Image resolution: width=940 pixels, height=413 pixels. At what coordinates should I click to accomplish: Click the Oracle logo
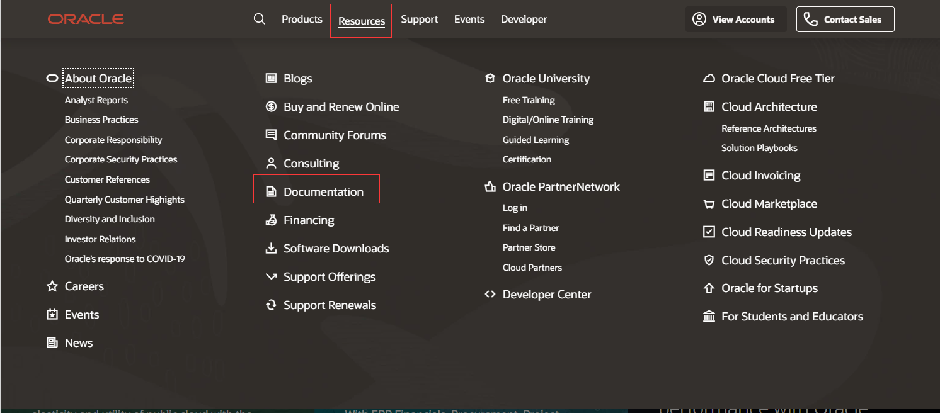pyautogui.click(x=86, y=19)
